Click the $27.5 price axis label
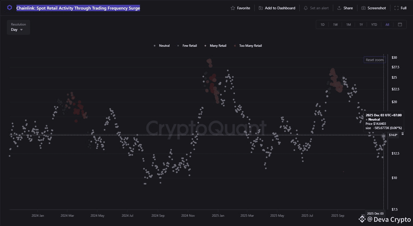 click(x=395, y=67)
